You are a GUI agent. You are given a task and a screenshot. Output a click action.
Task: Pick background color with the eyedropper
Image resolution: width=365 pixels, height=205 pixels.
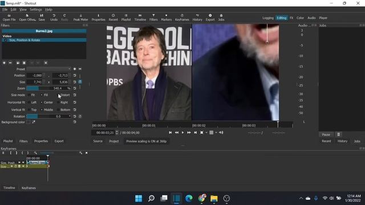coord(34,122)
